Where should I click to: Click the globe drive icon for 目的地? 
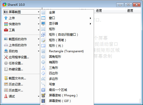[x=6, y=51]
